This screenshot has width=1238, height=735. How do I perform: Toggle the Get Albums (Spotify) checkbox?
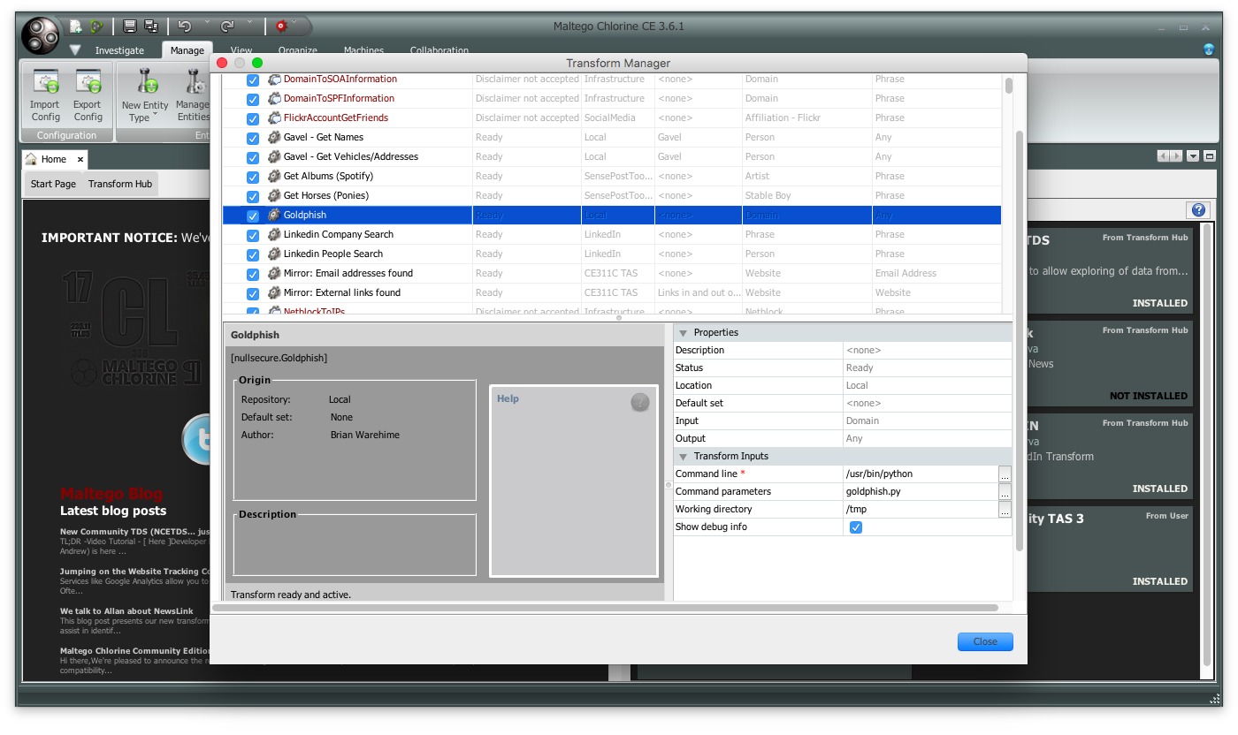[x=253, y=177]
